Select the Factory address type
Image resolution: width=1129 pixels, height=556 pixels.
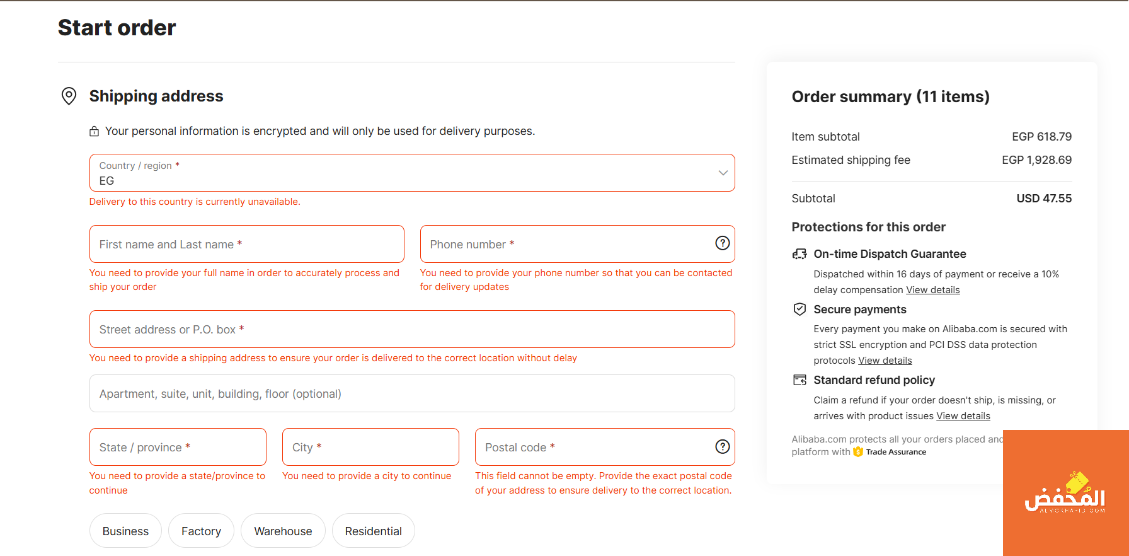201,531
